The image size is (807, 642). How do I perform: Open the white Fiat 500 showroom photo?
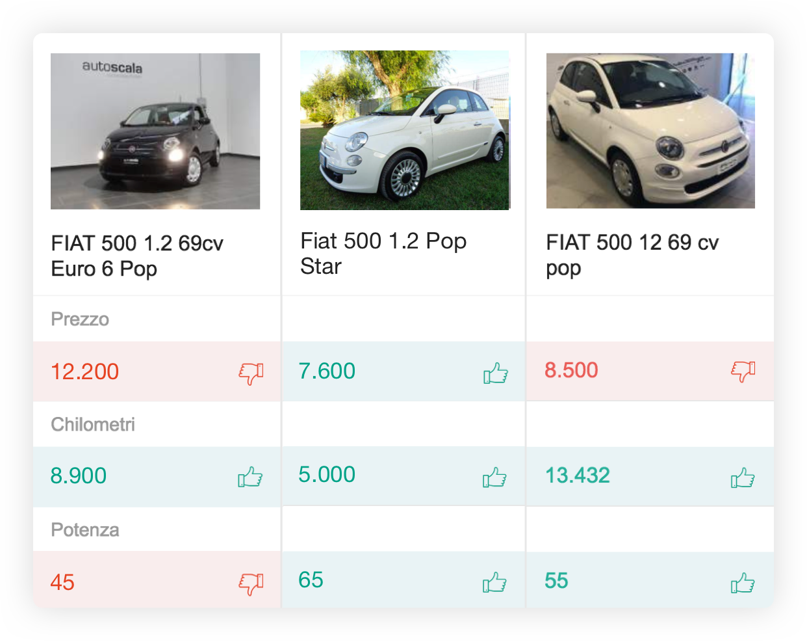[650, 131]
